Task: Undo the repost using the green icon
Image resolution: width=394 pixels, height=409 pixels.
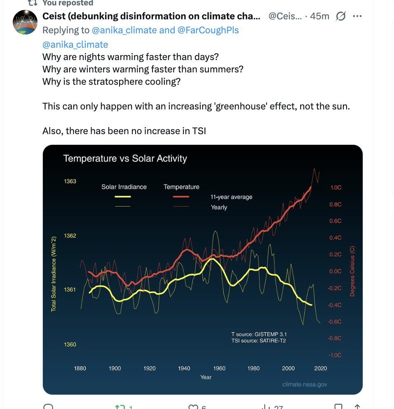Action: click(120, 407)
